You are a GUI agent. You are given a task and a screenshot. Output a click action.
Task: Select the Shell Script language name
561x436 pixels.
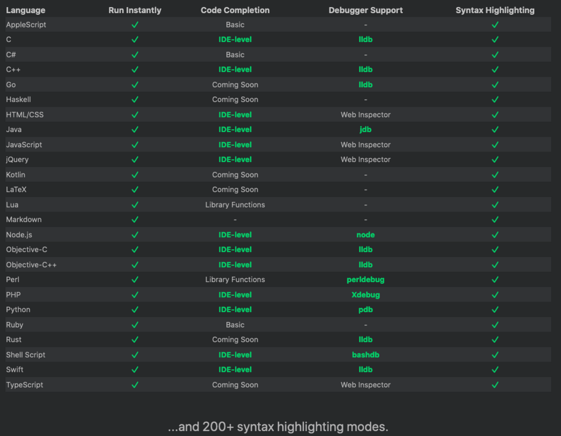26,355
